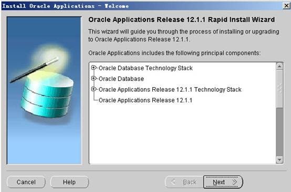Select the Oracle Database Technology Stack label
Image resolution: width=291 pixels, height=192 pixels.
tap(145, 68)
